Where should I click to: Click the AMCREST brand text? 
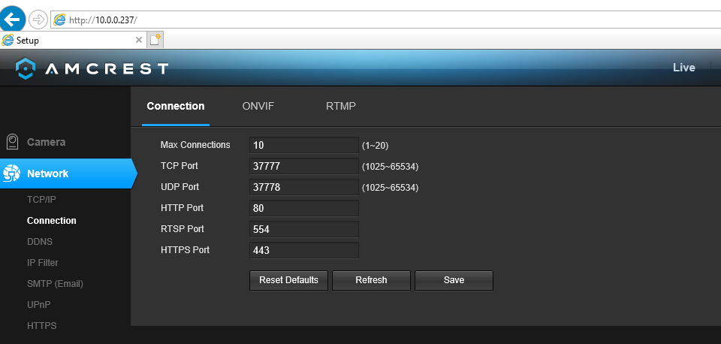(107, 69)
